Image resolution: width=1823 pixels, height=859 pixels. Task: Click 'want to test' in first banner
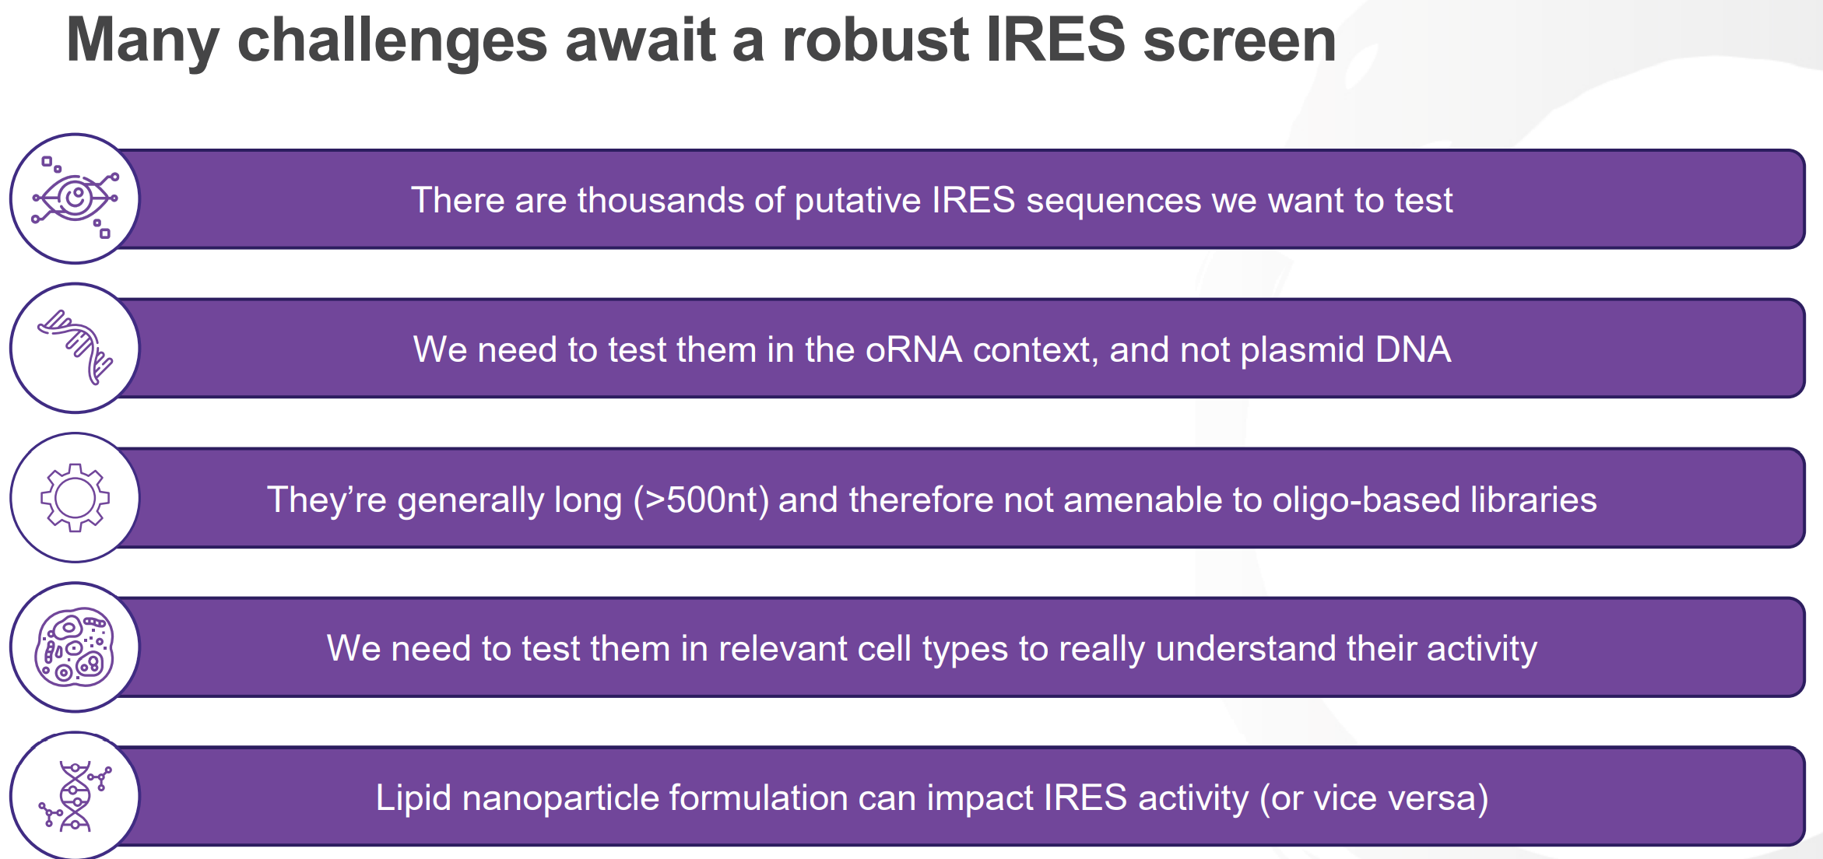tap(1361, 200)
